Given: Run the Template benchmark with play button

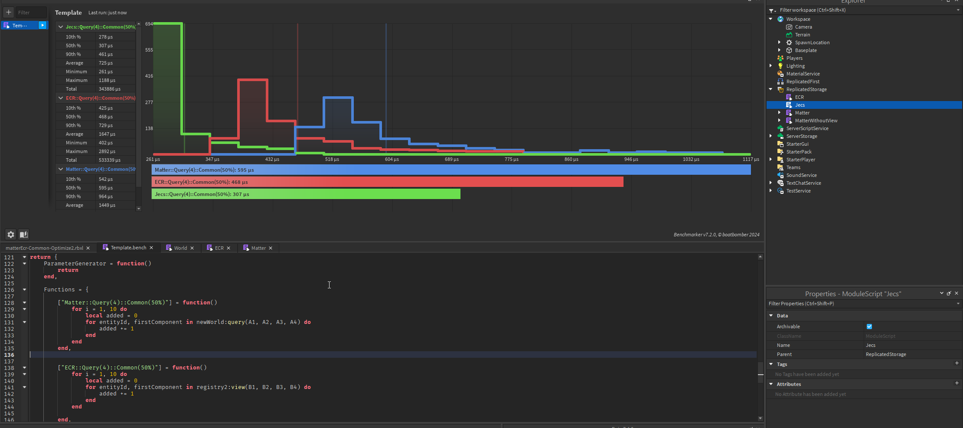Looking at the screenshot, I should pyautogui.click(x=42, y=25).
